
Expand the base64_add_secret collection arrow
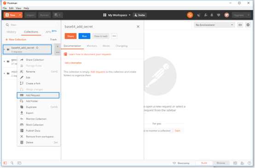pos(5,49)
